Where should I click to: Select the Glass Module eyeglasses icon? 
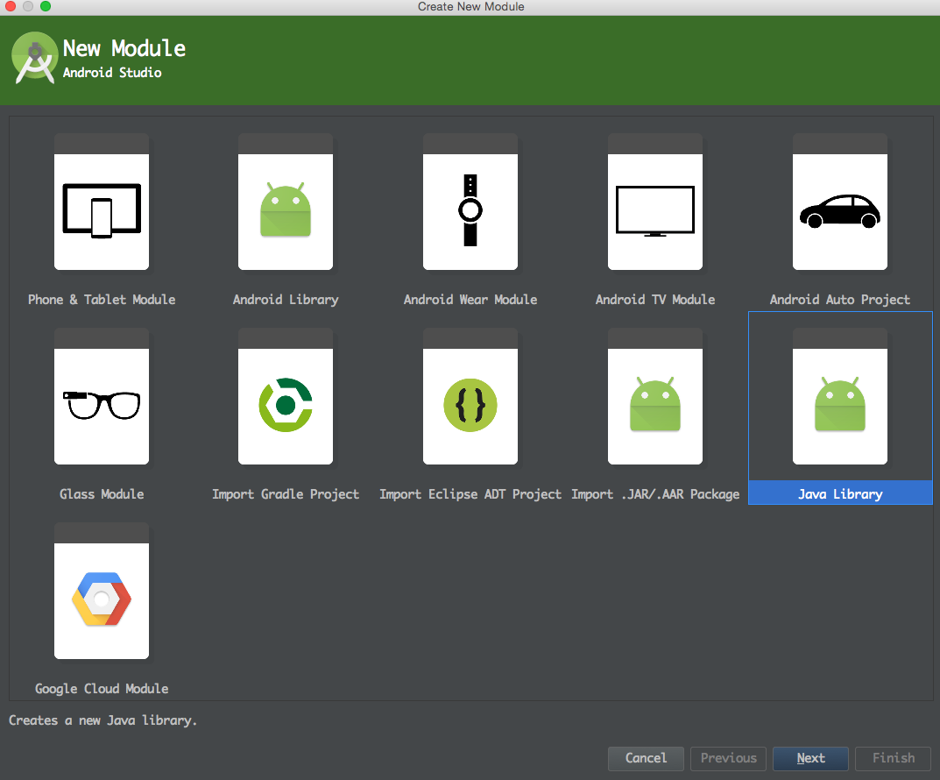tap(102, 406)
